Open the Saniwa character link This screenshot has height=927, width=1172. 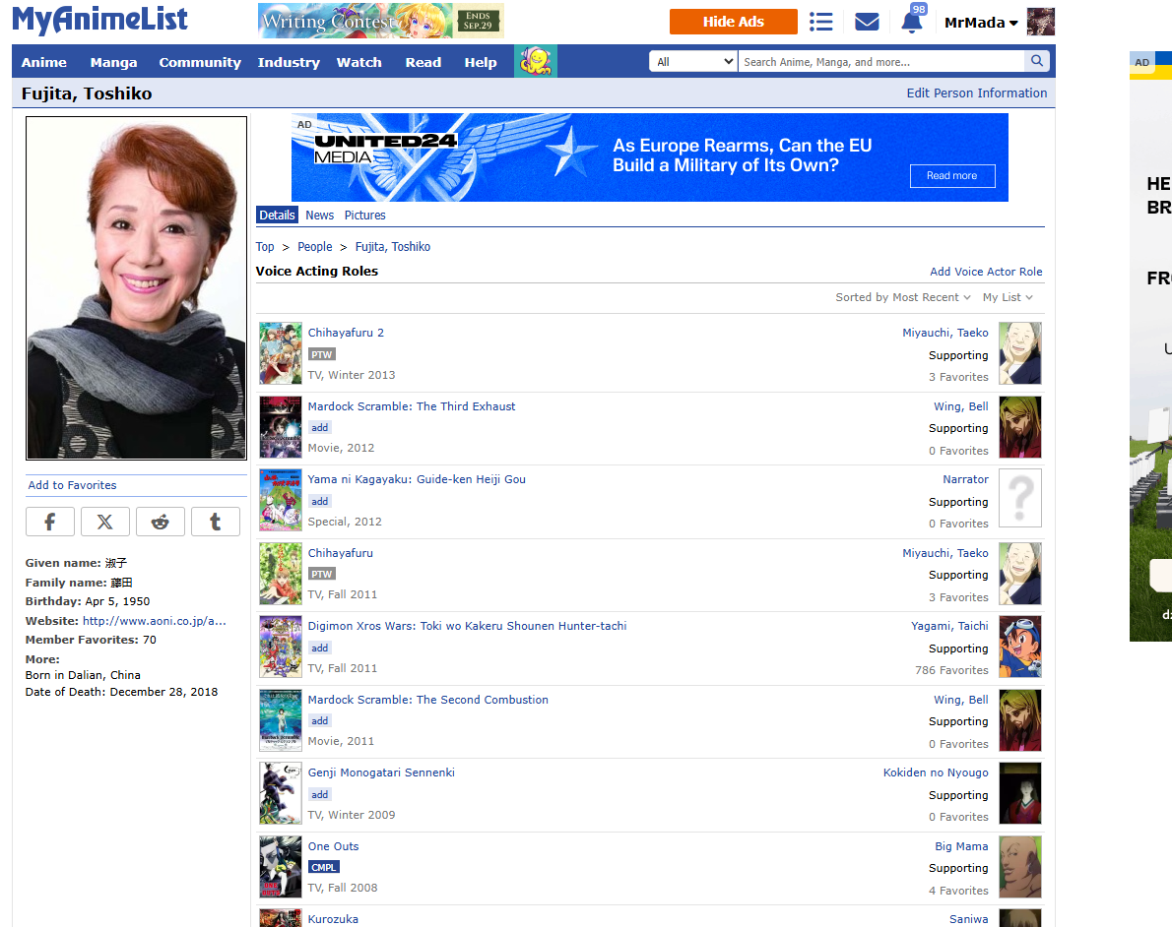969,919
